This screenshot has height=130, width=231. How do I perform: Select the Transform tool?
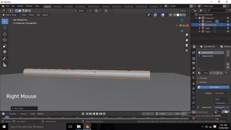[5, 52]
